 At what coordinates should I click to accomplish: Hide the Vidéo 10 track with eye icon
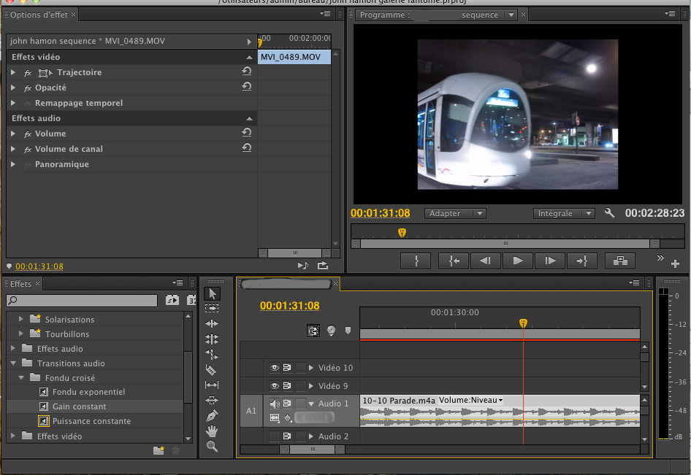275,368
